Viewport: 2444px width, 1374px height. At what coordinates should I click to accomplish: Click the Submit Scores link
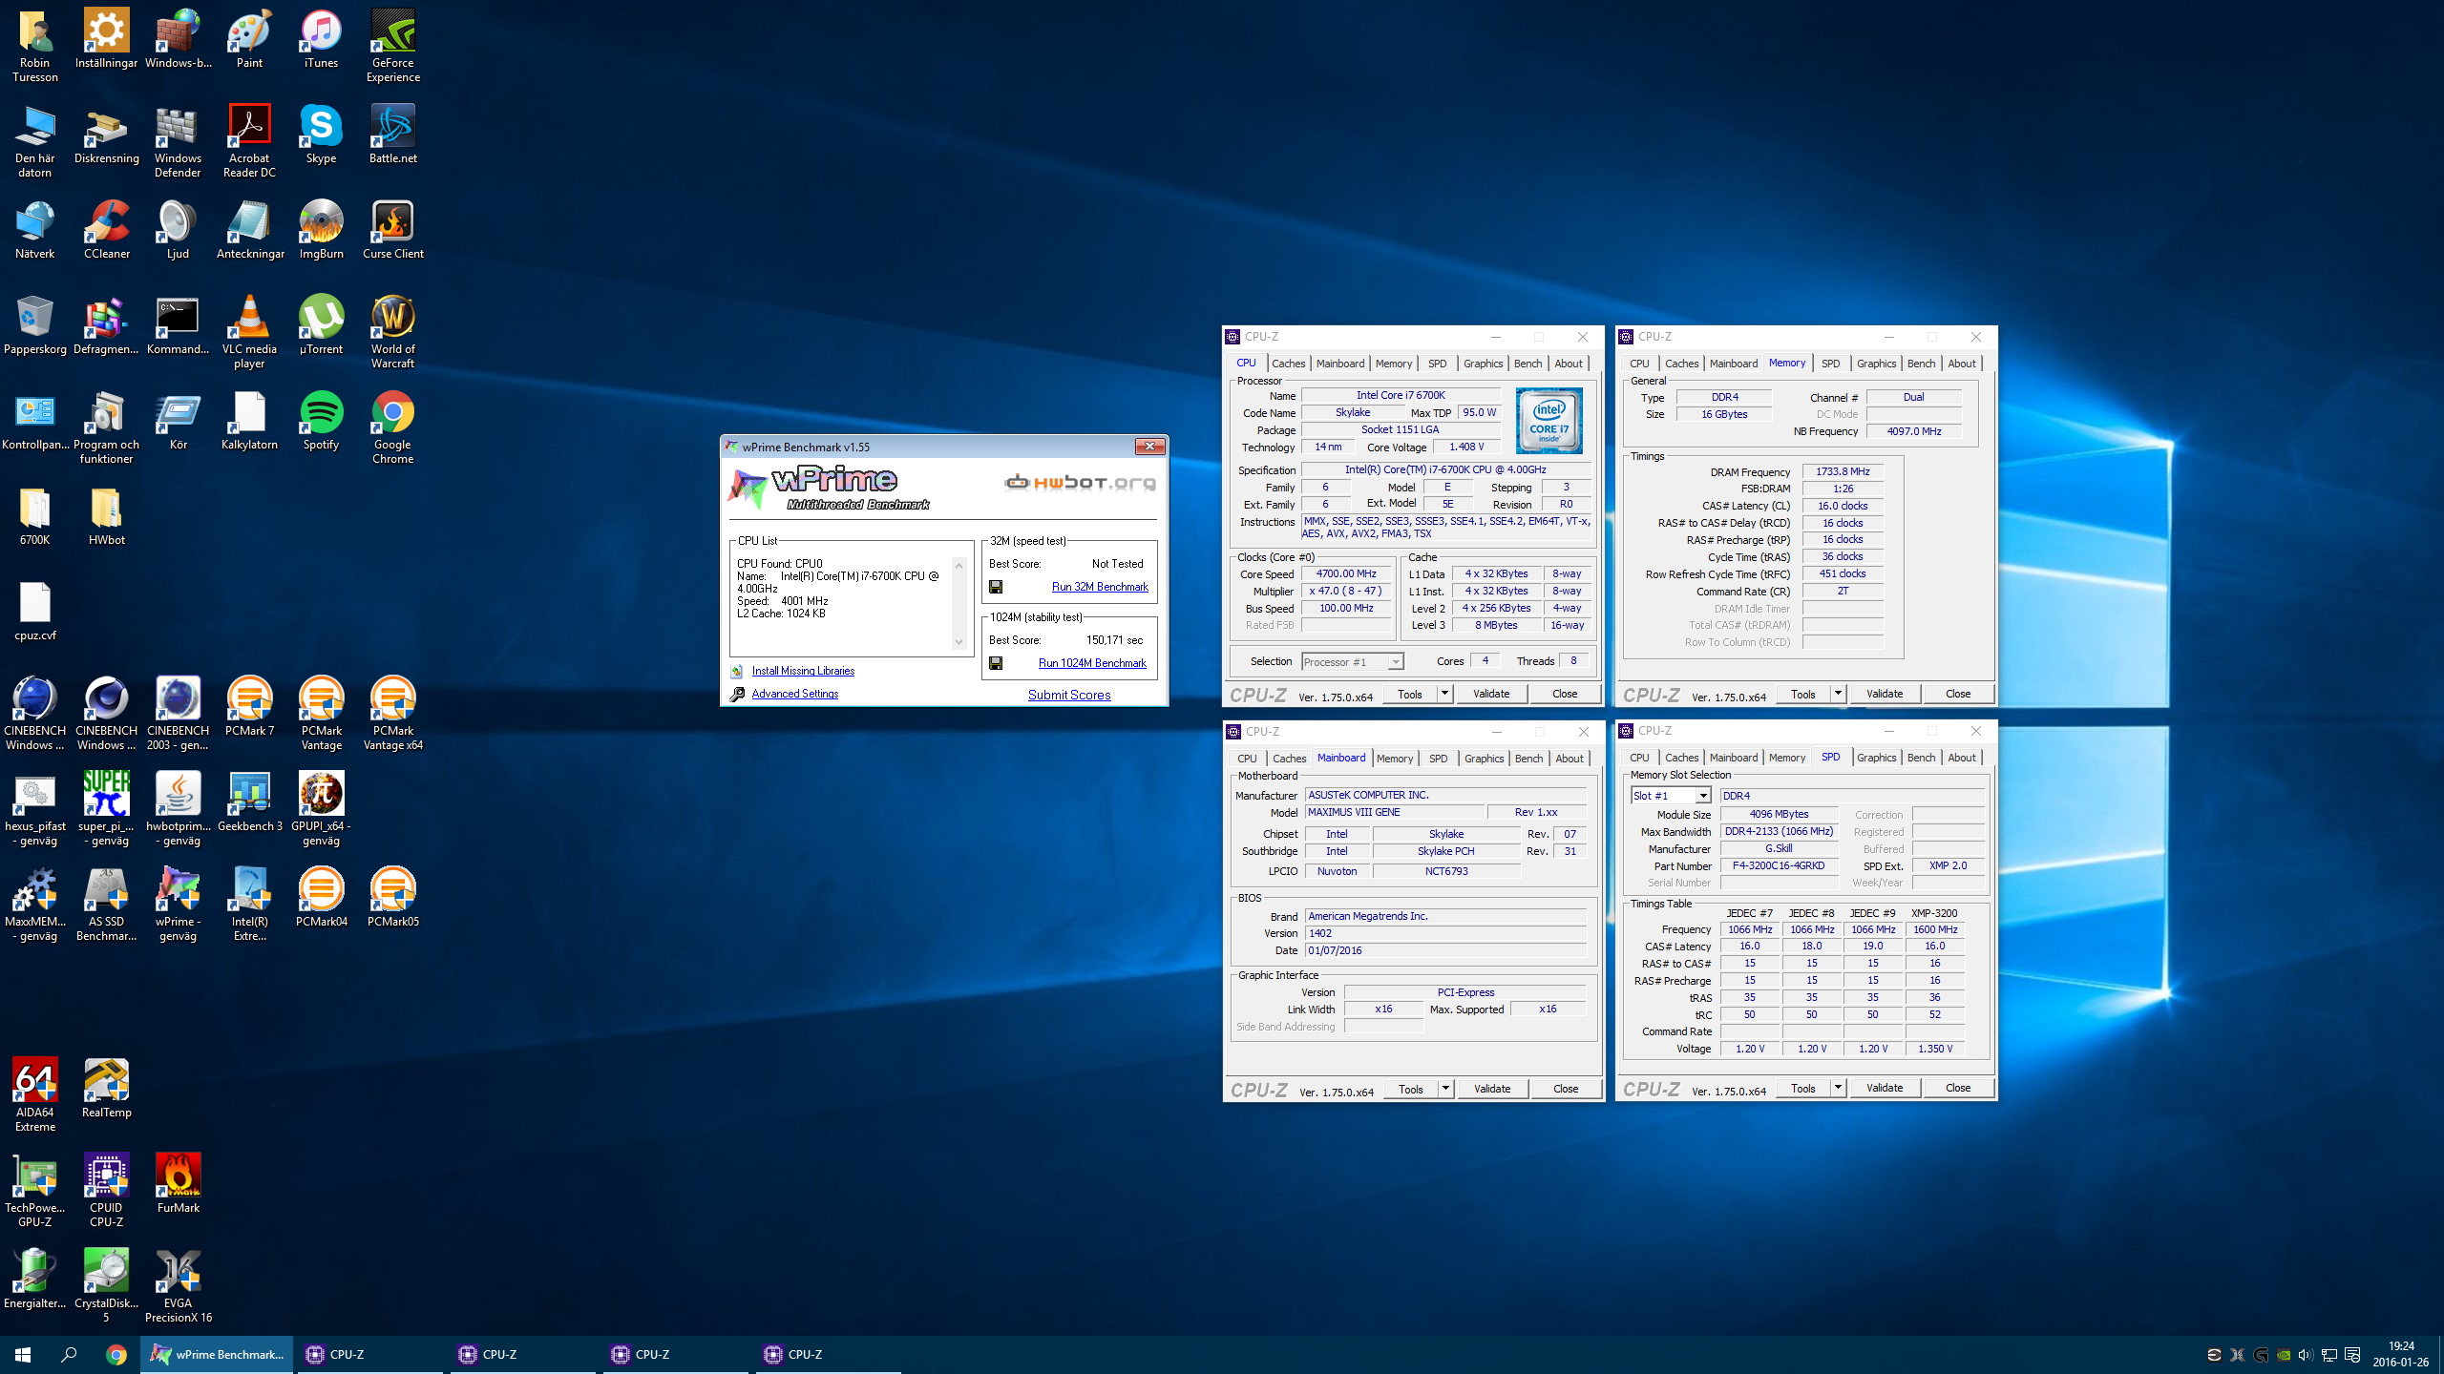point(1069,695)
